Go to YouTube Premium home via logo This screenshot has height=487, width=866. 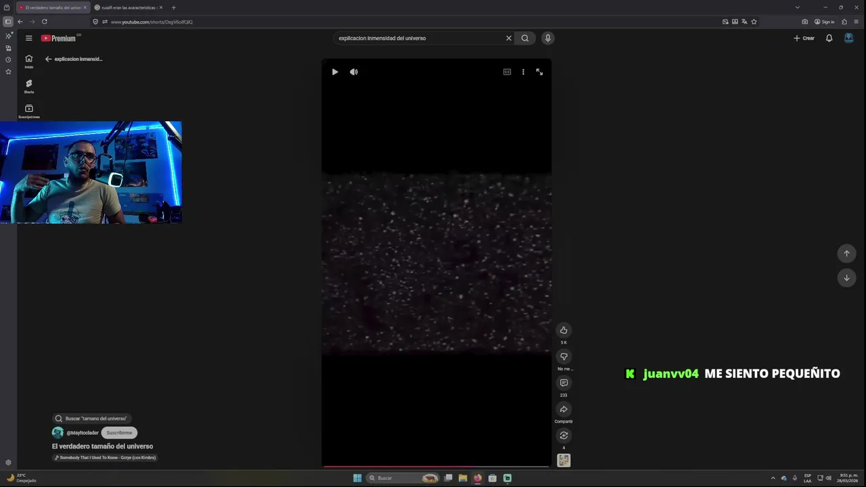[x=60, y=39]
